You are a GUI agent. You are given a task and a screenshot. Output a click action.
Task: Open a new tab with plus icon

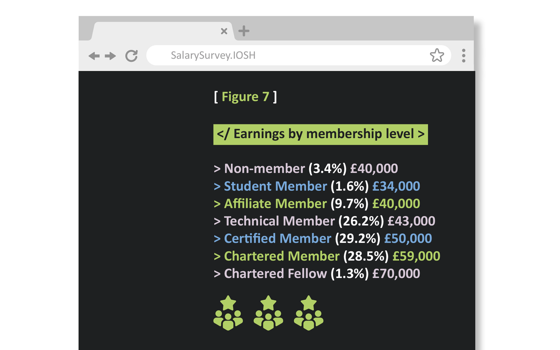[244, 31]
